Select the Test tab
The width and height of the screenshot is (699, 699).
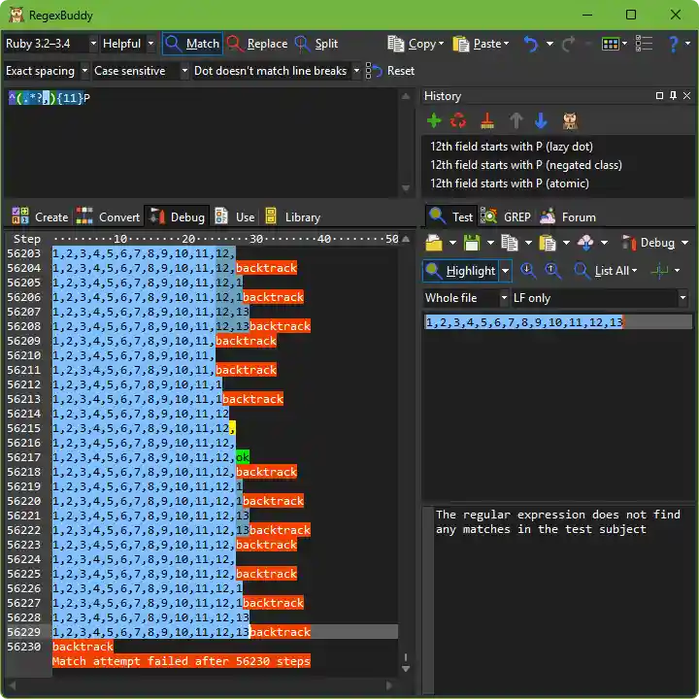(450, 217)
